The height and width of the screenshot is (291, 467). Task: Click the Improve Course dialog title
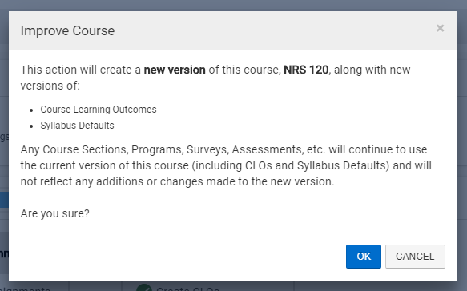click(67, 30)
